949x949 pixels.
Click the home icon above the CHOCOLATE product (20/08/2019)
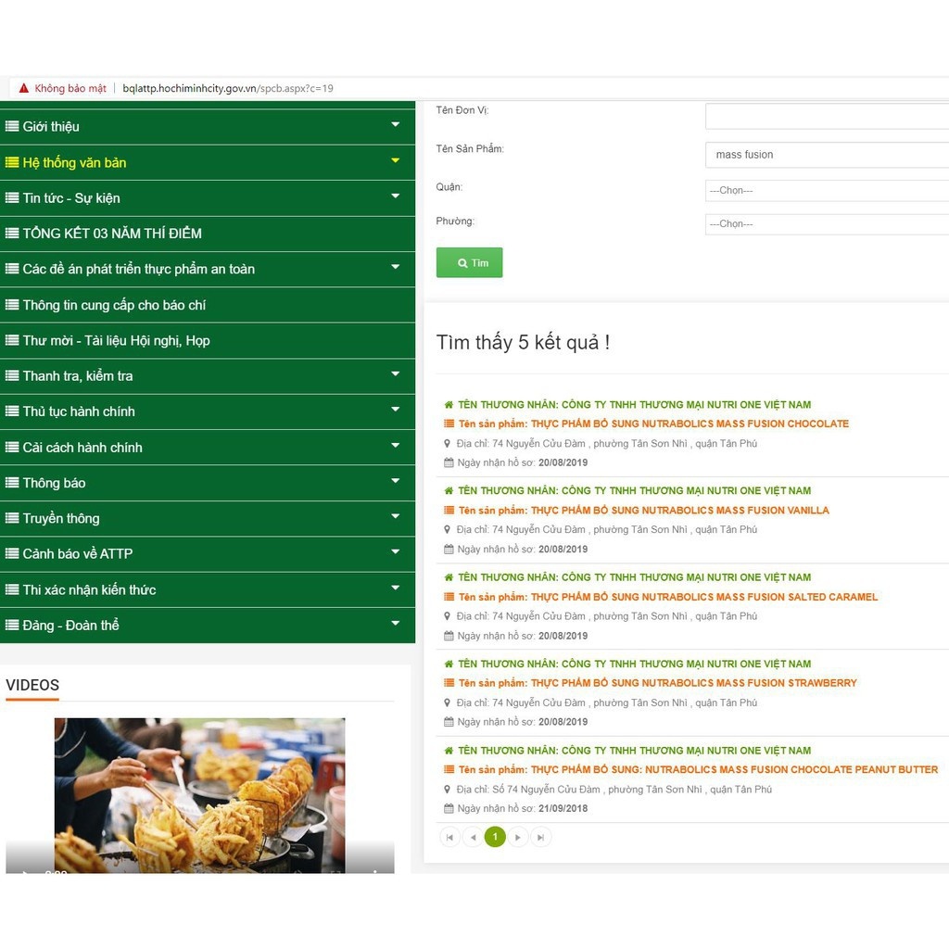click(449, 405)
